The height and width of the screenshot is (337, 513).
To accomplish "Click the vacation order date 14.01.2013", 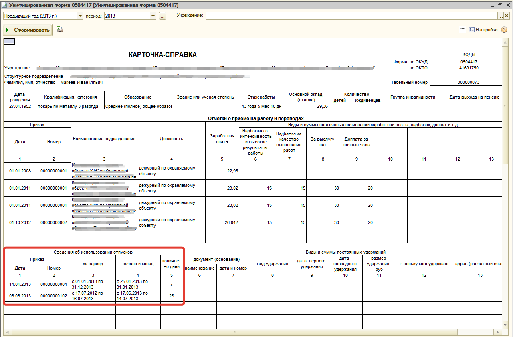I will [x=20, y=284].
